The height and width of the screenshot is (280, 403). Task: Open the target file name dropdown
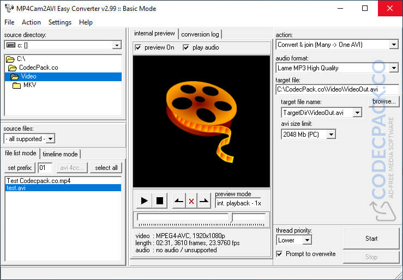pos(357,113)
